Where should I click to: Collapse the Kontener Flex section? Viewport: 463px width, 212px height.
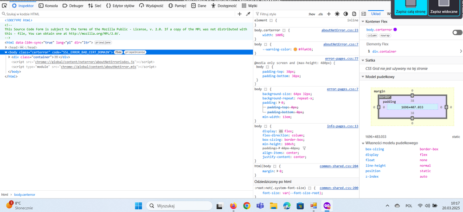[x=363, y=21]
